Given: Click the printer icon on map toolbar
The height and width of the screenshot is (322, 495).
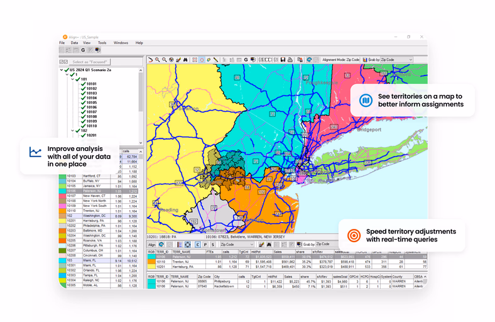Looking at the screenshot, I should [x=290, y=60].
